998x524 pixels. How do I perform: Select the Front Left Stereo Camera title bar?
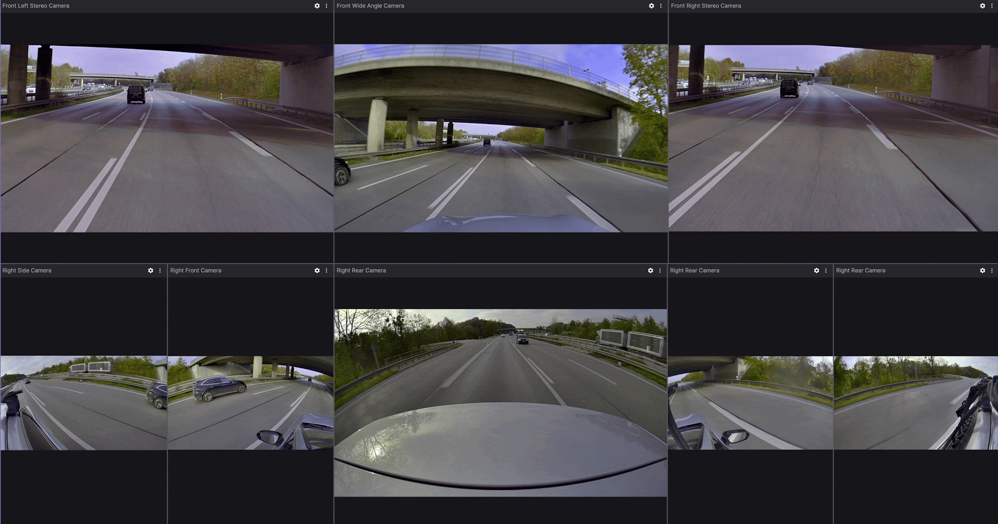click(36, 6)
